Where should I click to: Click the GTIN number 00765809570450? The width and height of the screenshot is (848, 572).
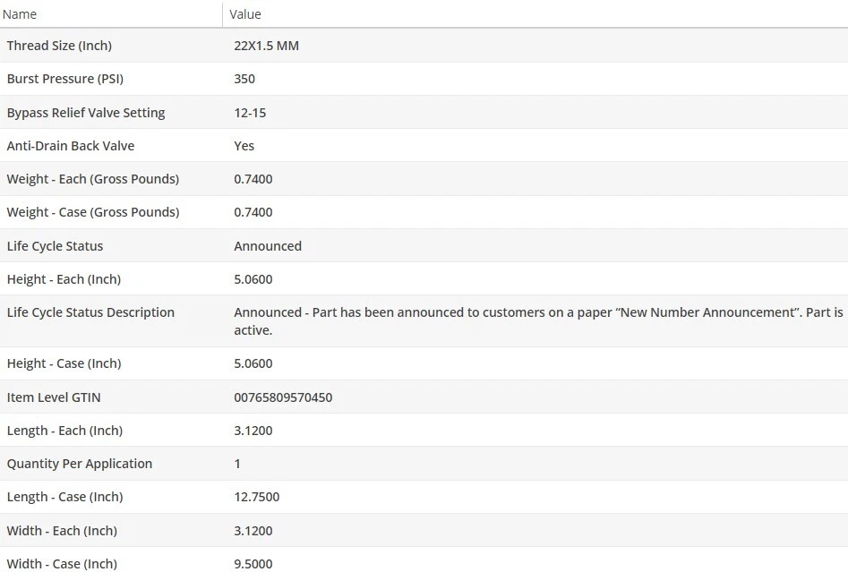pyautogui.click(x=283, y=397)
